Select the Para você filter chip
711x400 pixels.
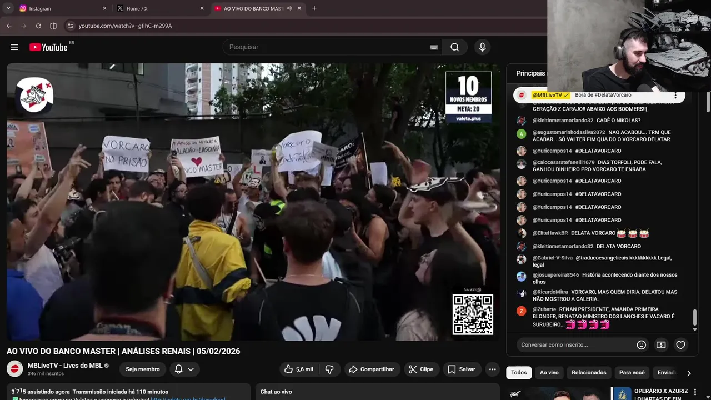click(632, 373)
